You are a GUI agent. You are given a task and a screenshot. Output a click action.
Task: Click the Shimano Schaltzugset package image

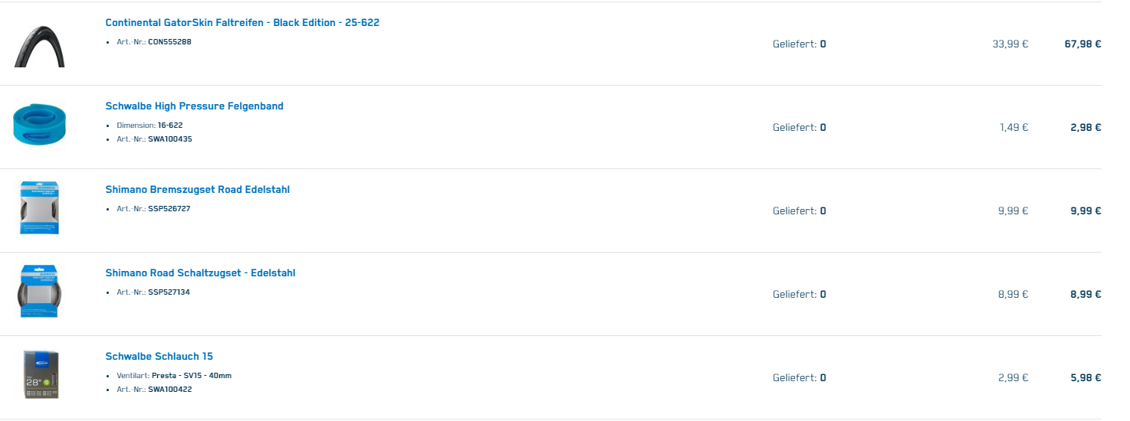click(39, 292)
